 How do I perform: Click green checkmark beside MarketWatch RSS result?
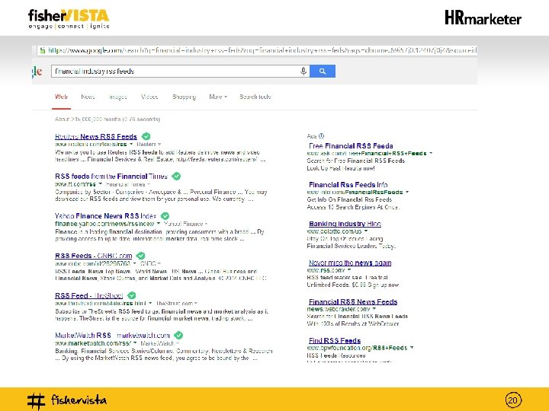pos(178,336)
